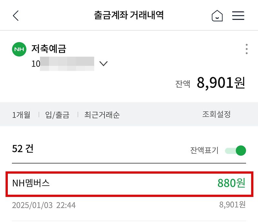Tap the NH logo next to 저축예금

[19, 49]
